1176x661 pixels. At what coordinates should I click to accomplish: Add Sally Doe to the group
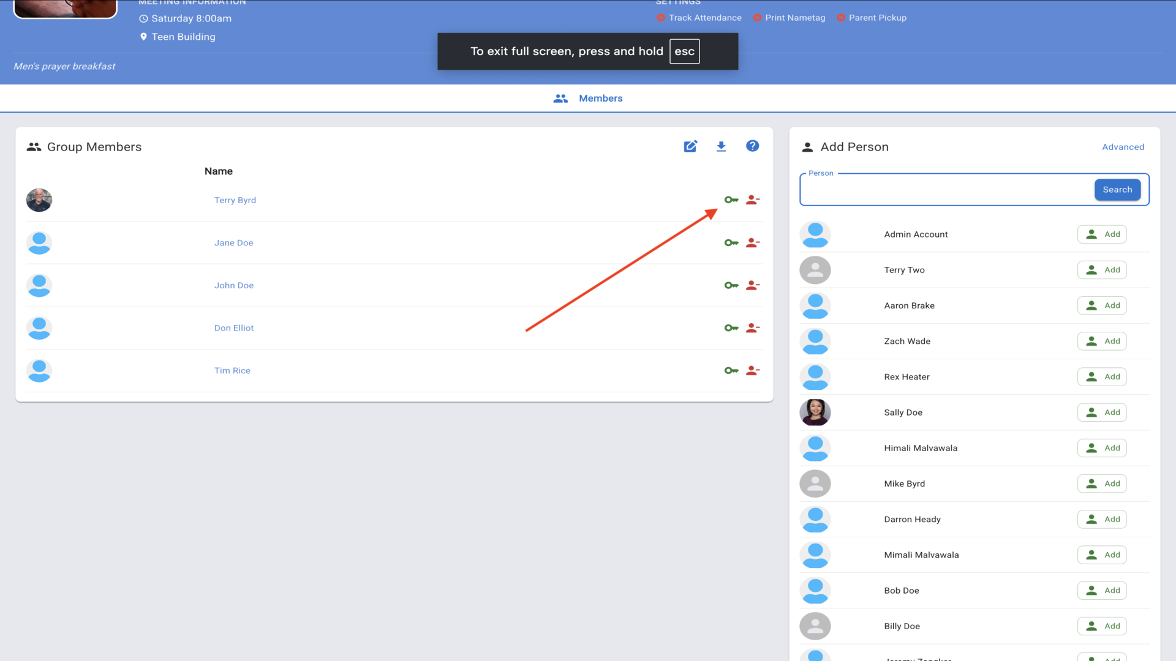pos(1102,413)
